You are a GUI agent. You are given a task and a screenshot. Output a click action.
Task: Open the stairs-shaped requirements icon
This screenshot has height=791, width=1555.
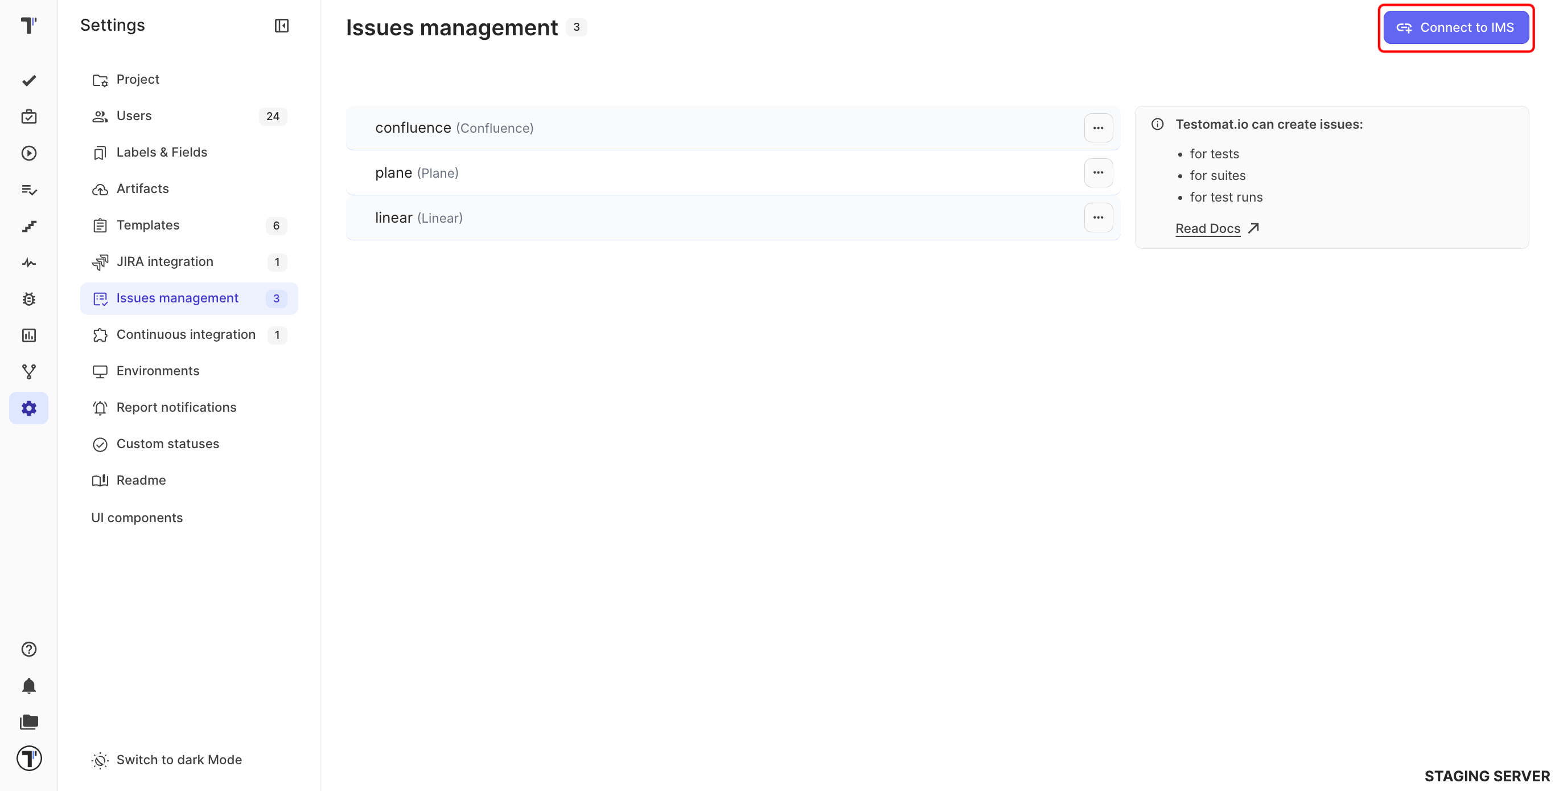coord(29,227)
